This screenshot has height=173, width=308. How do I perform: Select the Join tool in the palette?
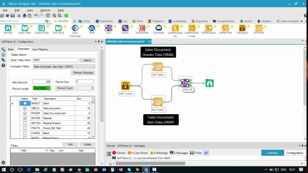(x=108, y=30)
